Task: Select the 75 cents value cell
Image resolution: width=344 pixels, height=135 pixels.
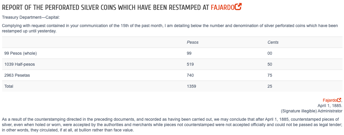Action: click(270, 75)
